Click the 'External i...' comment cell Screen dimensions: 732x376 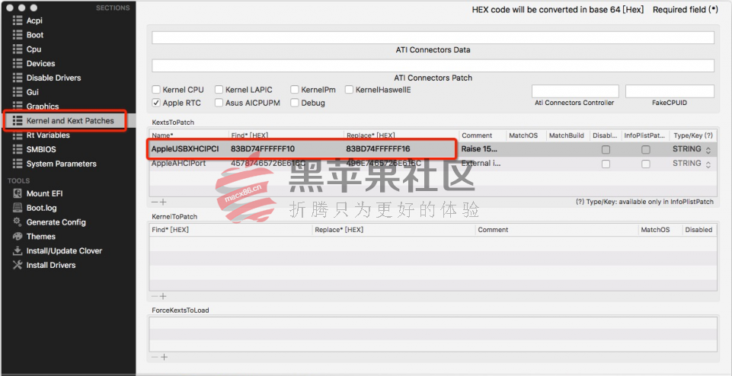tap(482, 164)
